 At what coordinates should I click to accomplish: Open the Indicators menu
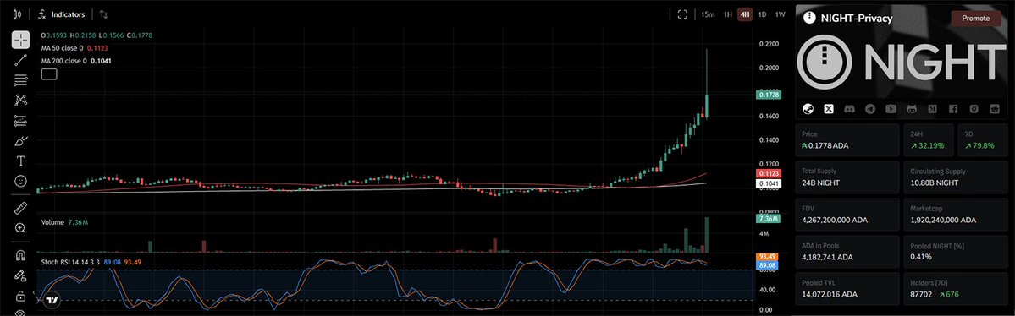[62, 14]
